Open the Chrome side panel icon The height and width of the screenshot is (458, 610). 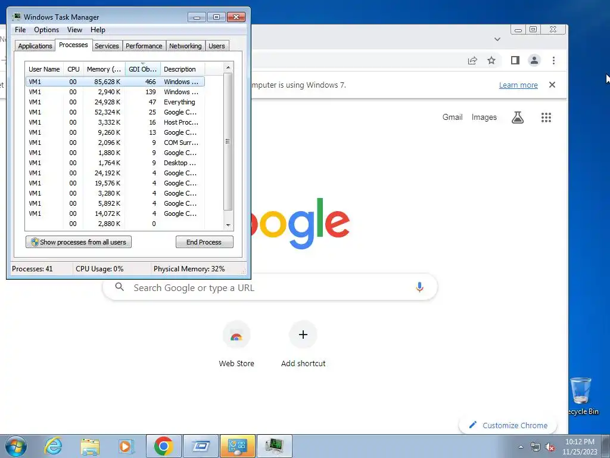point(515,60)
